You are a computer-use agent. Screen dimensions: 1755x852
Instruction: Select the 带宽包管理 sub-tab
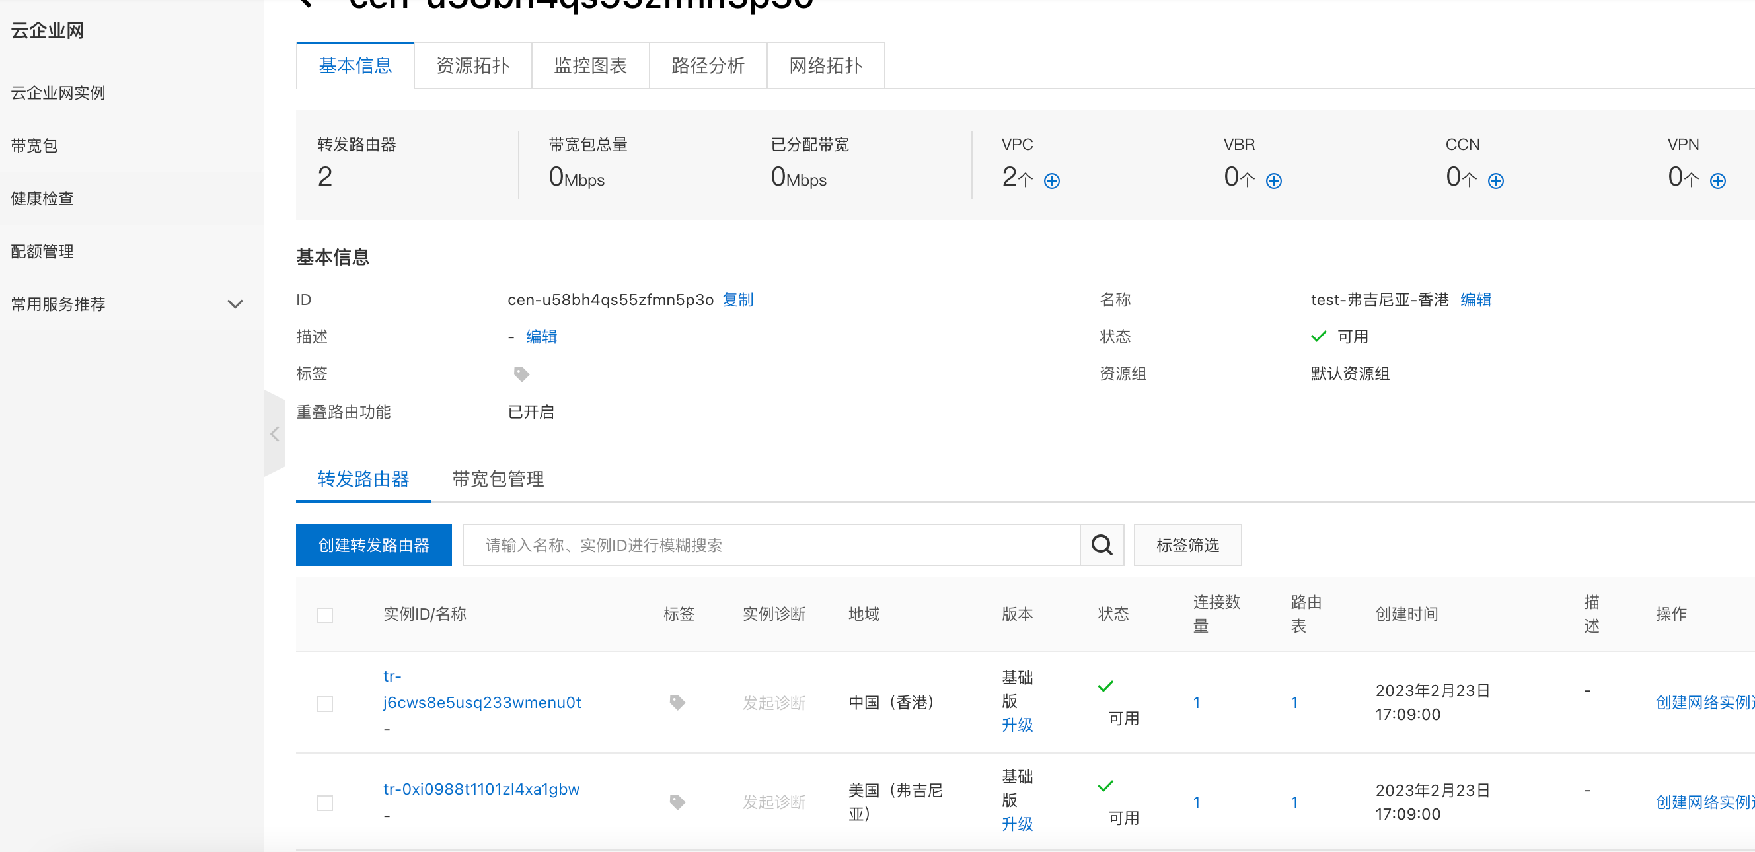[x=498, y=479]
